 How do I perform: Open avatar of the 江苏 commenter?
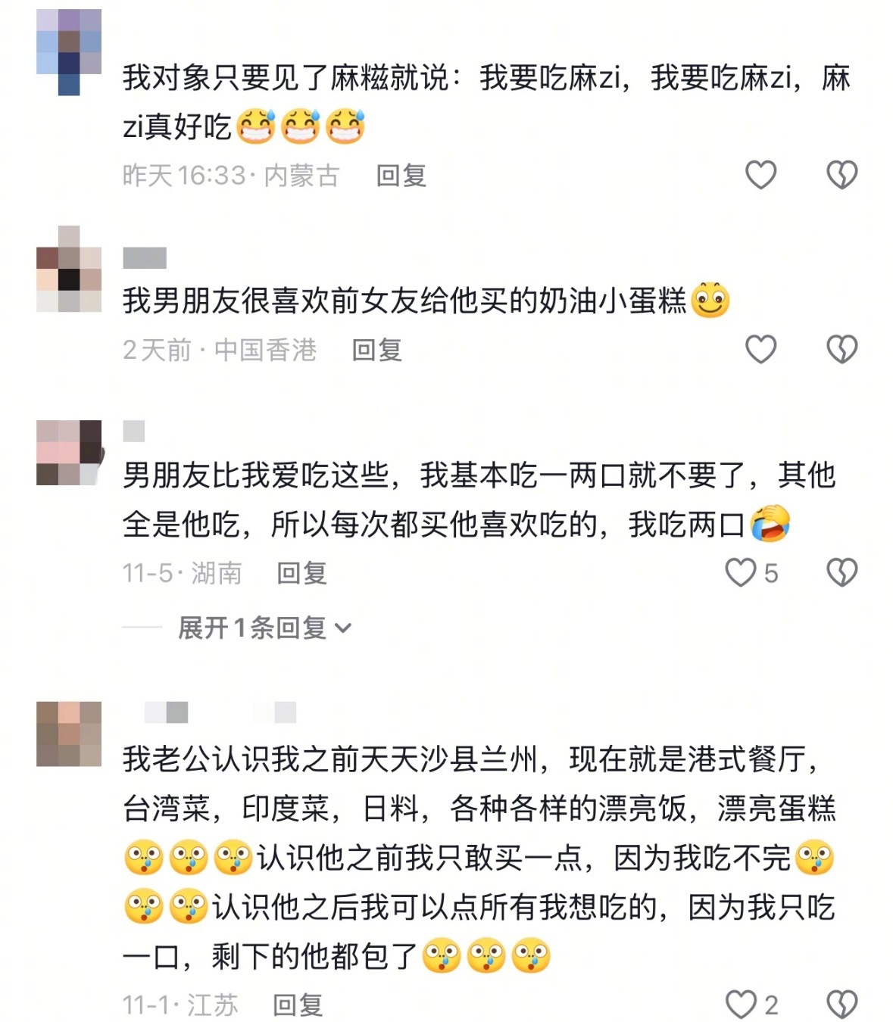(x=69, y=734)
